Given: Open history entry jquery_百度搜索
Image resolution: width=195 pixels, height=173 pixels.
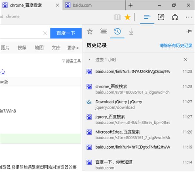Looking at the screenshot, I should coord(139,120).
